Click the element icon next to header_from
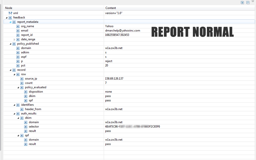Viewport: 256px width, 160px height. [x=22, y=109]
